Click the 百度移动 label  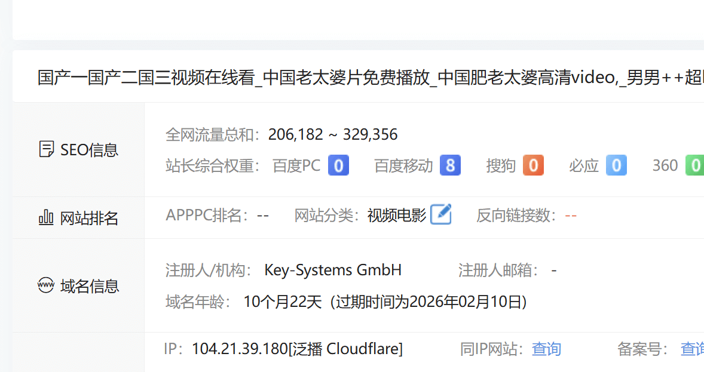(x=403, y=165)
